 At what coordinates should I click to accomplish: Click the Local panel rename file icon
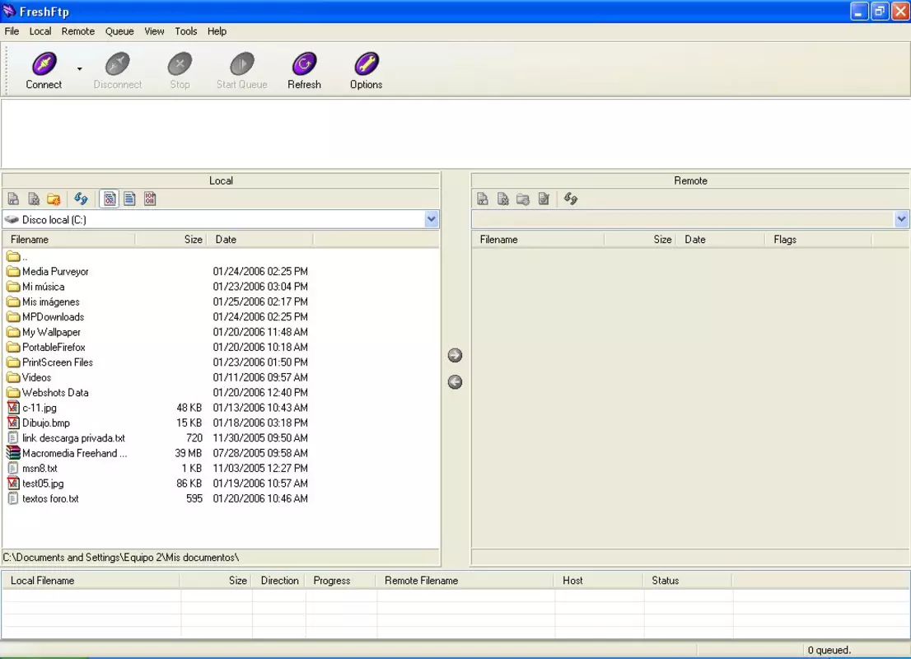(13, 199)
